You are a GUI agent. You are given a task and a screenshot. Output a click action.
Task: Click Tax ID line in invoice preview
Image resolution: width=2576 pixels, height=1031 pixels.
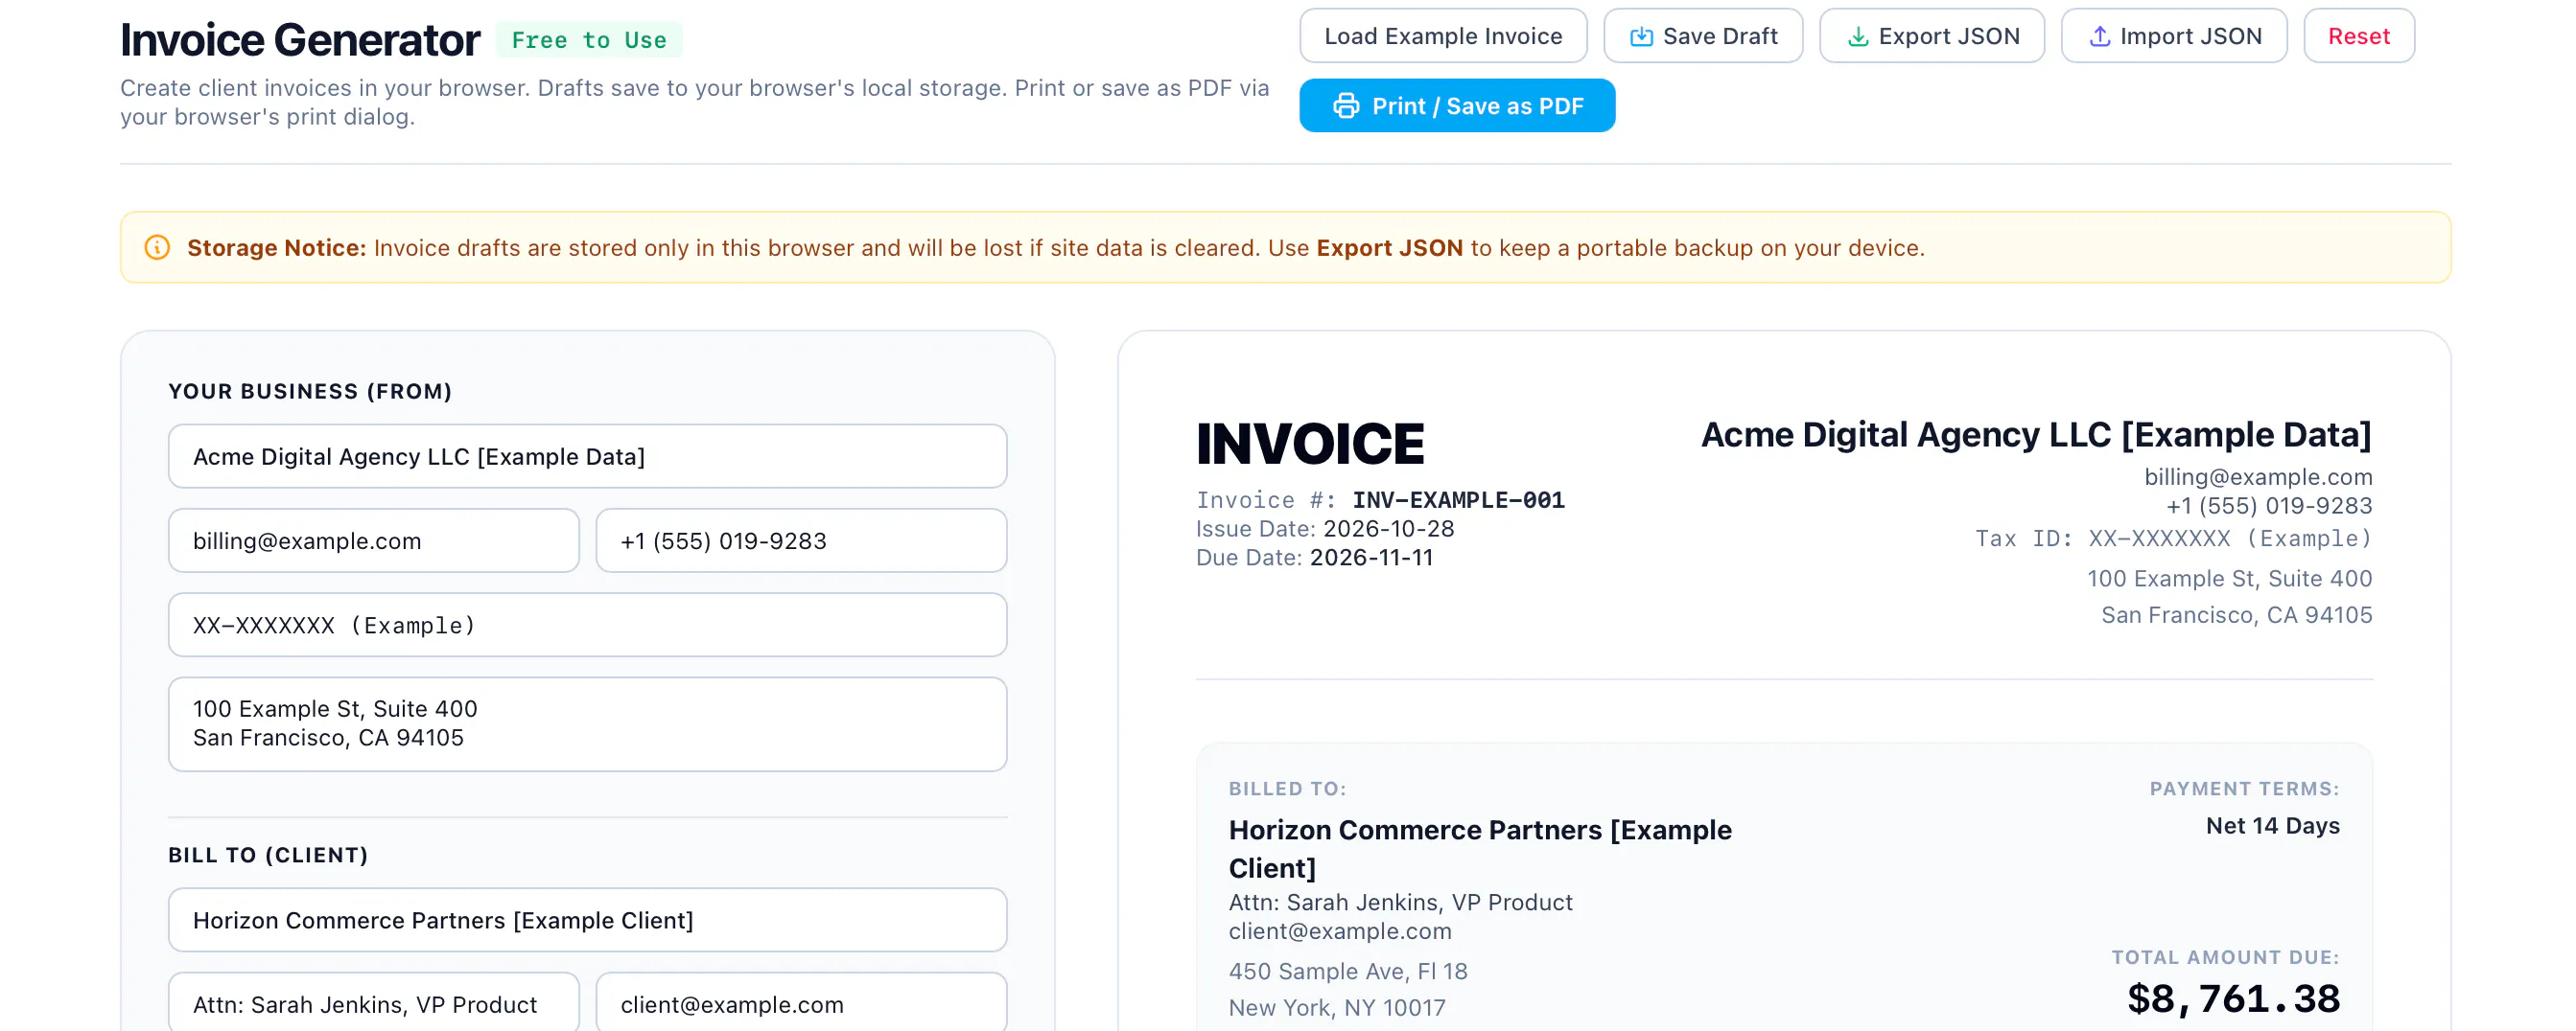pos(2173,538)
